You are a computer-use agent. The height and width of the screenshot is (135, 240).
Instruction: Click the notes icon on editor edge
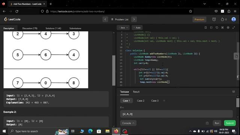click(x=236, y=56)
